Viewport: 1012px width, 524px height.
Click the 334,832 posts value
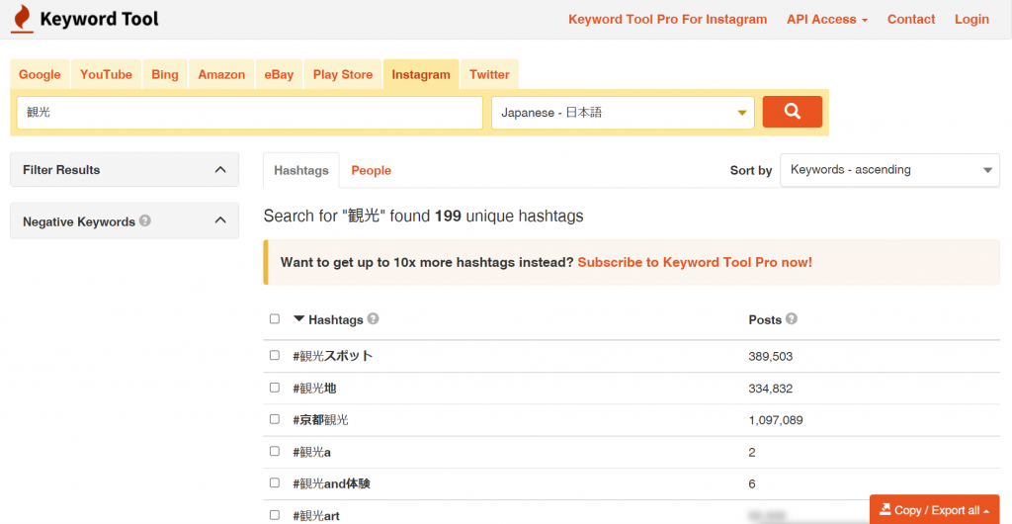[x=771, y=389]
